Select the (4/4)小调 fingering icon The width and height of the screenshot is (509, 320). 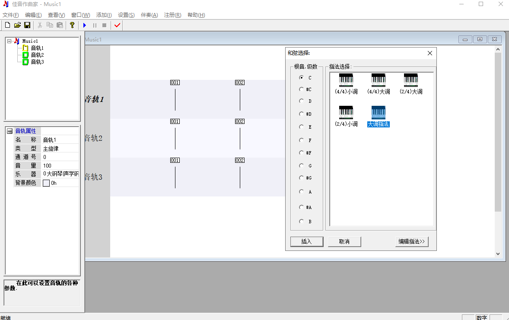pos(346,80)
